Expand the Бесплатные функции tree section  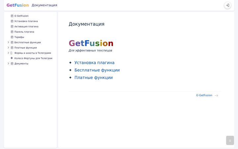click(8, 42)
